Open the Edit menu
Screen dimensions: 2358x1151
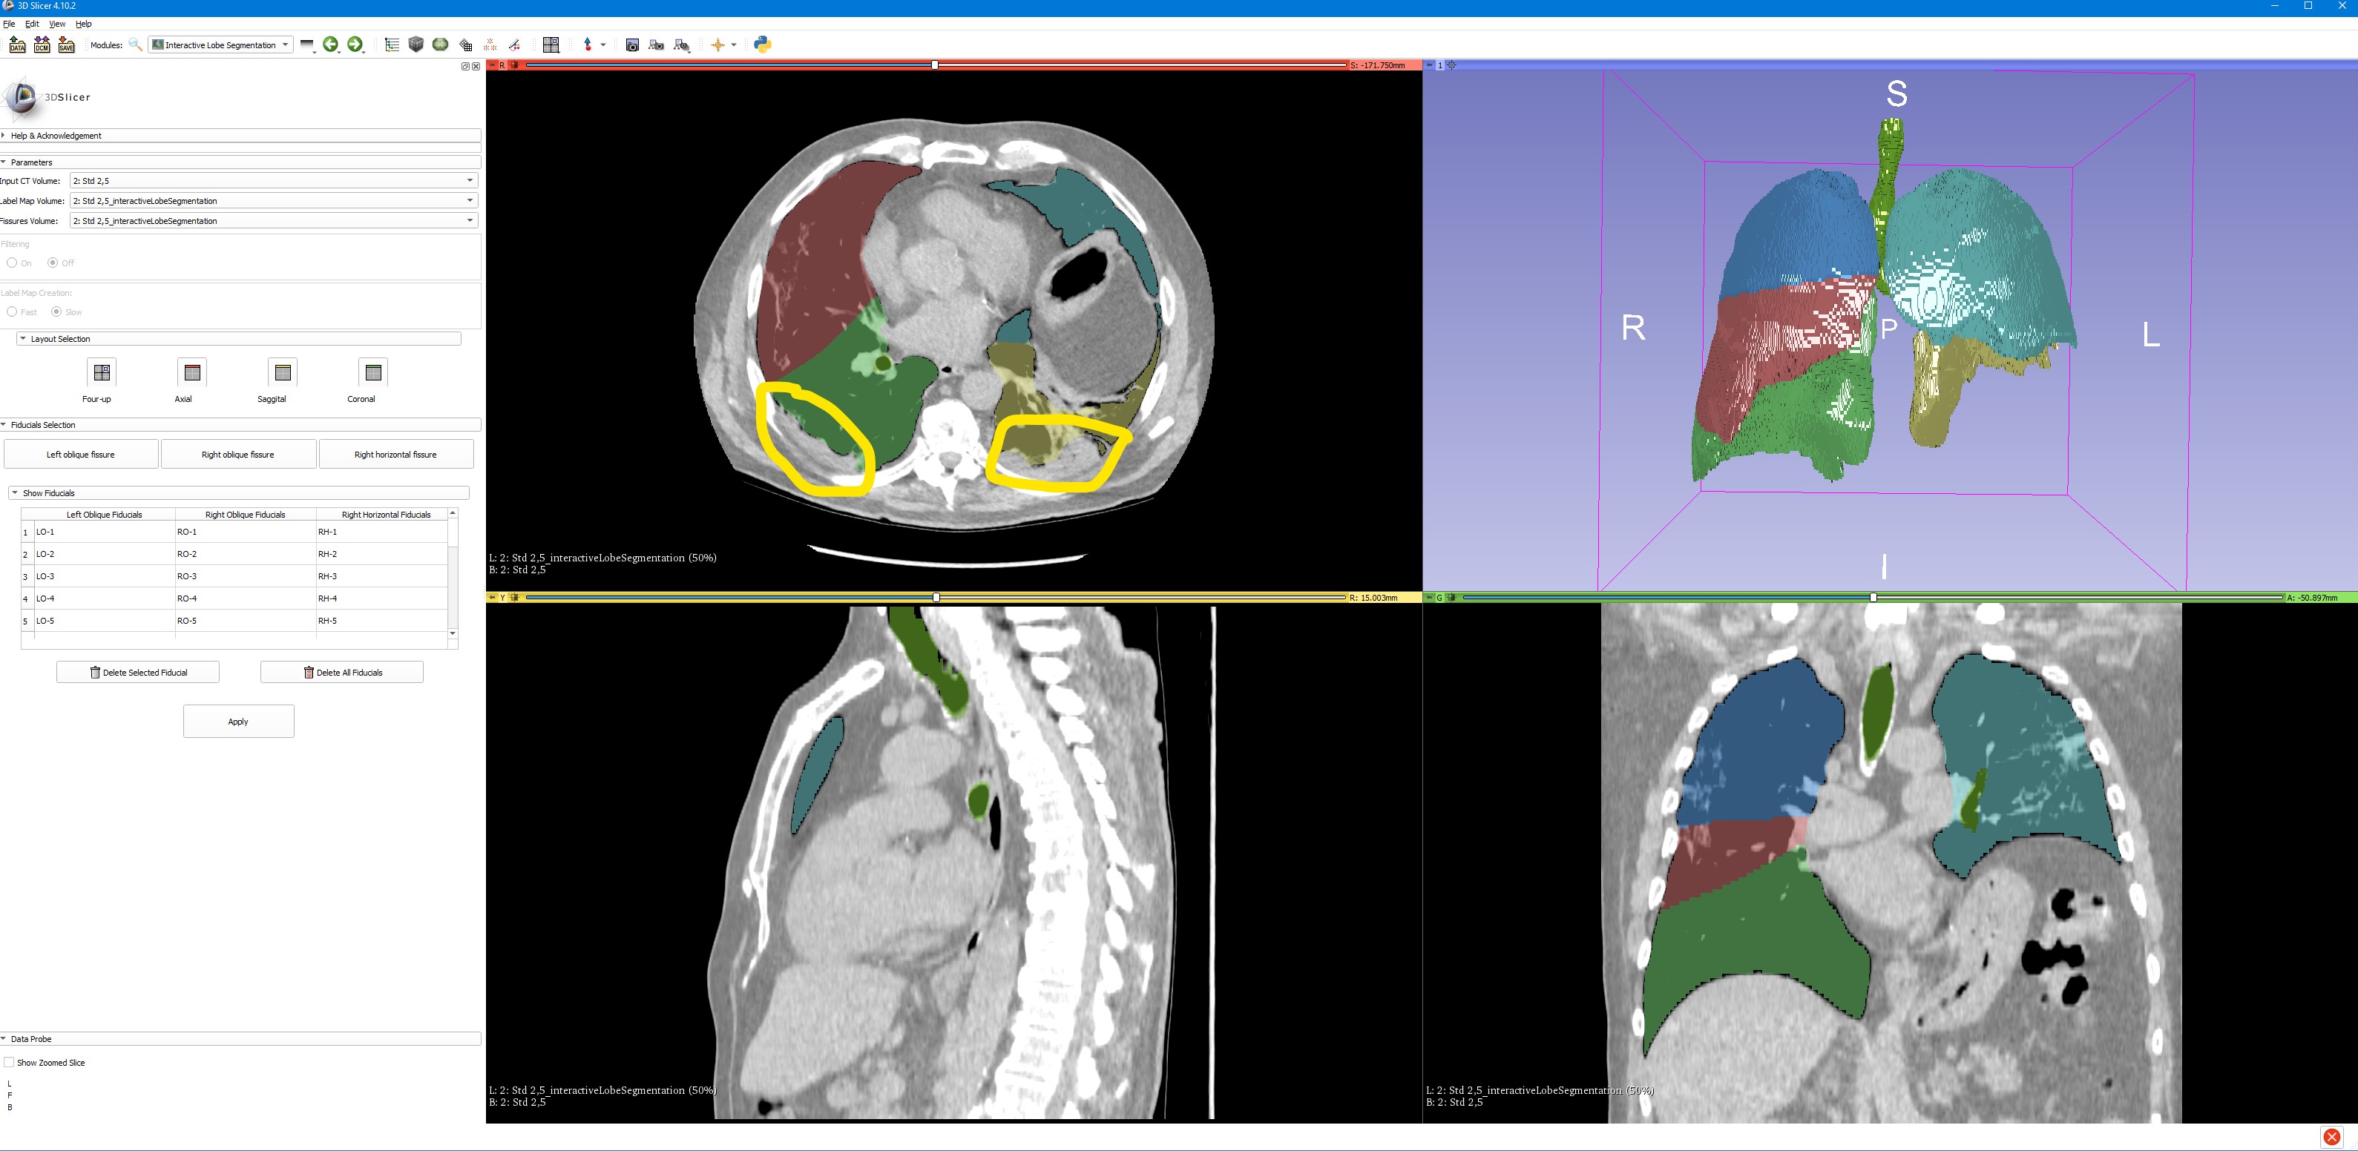32,24
